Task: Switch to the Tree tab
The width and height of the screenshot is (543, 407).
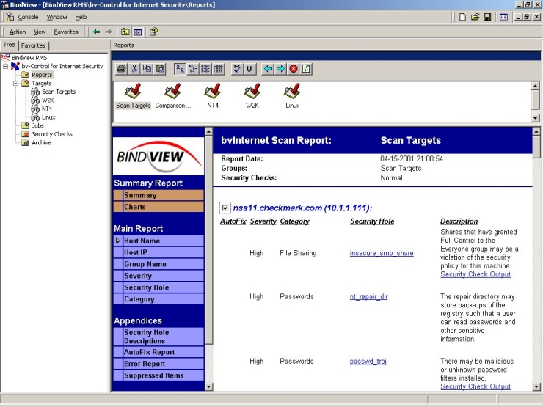Action: point(10,45)
